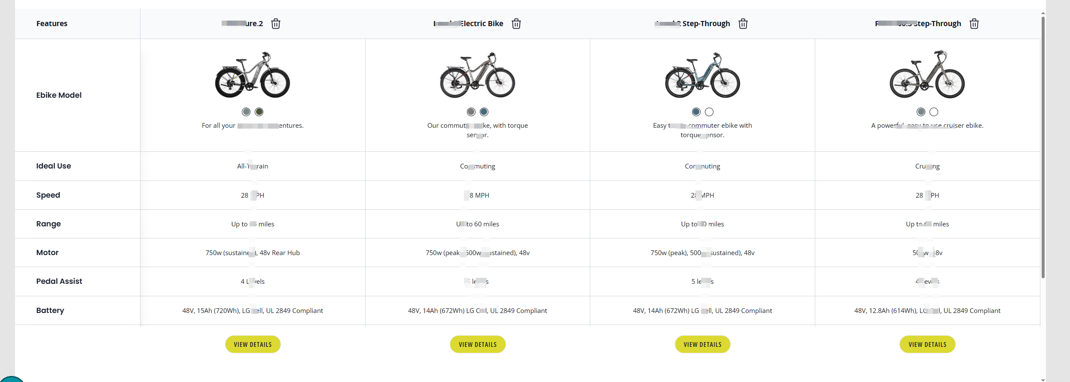The width and height of the screenshot is (1070, 382).
Task: Open View Details for the 60-mile commuter Electric Bike
Action: [x=478, y=344]
